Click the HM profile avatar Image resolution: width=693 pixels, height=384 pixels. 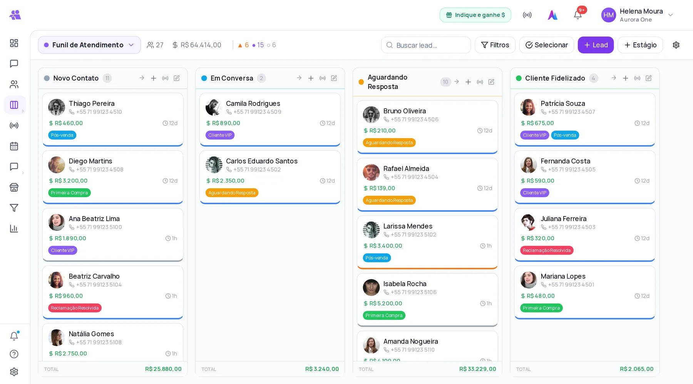[608, 15]
